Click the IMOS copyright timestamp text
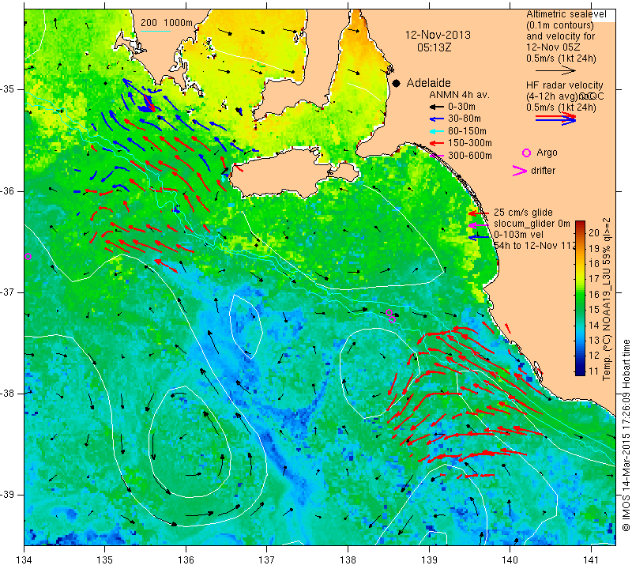The width and height of the screenshot is (632, 569). tap(626, 435)
